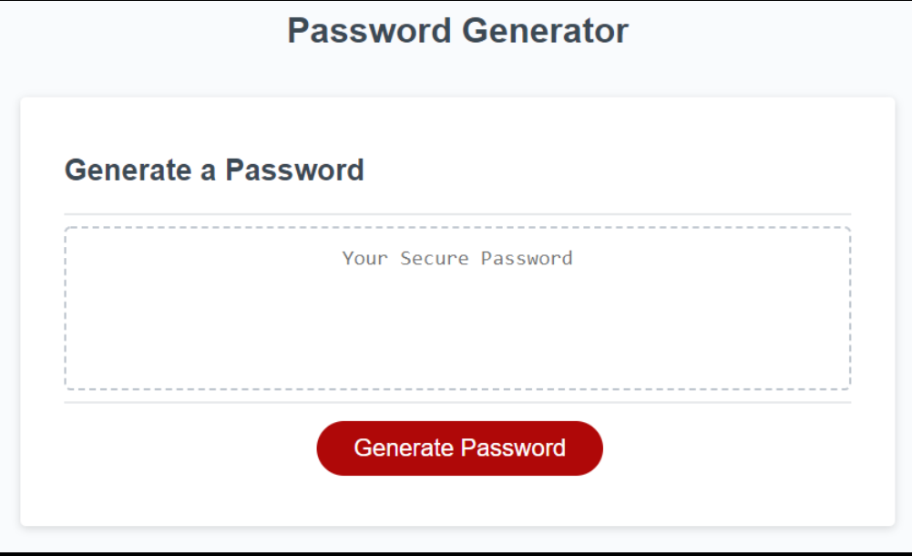Click the Password Generator page title
Image resolution: width=912 pixels, height=556 pixels.
[457, 30]
